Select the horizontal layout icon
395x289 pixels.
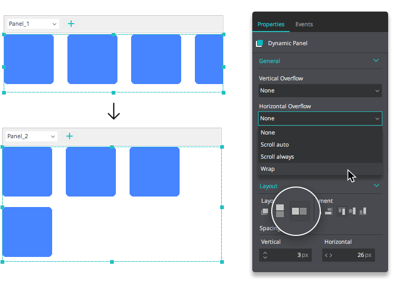pos(299,211)
